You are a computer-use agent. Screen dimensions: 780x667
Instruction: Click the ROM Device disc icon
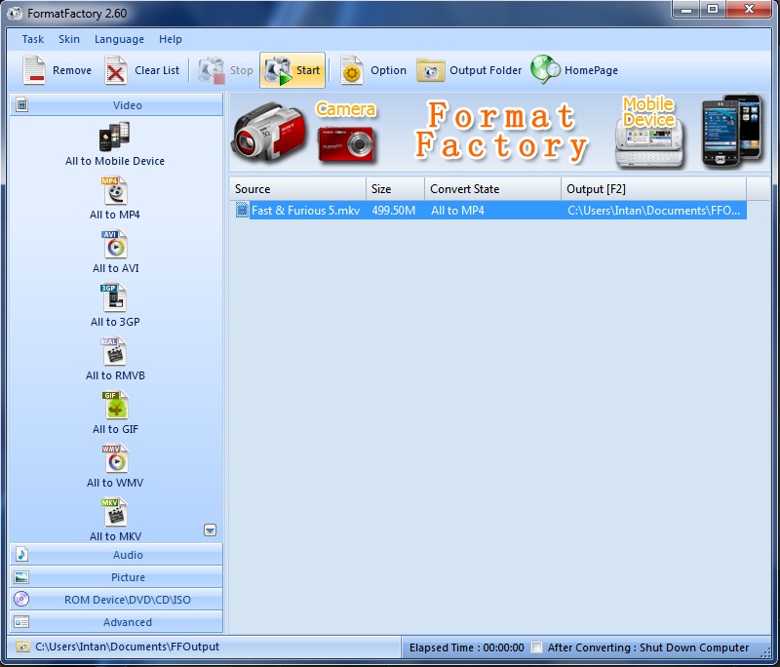[21, 599]
